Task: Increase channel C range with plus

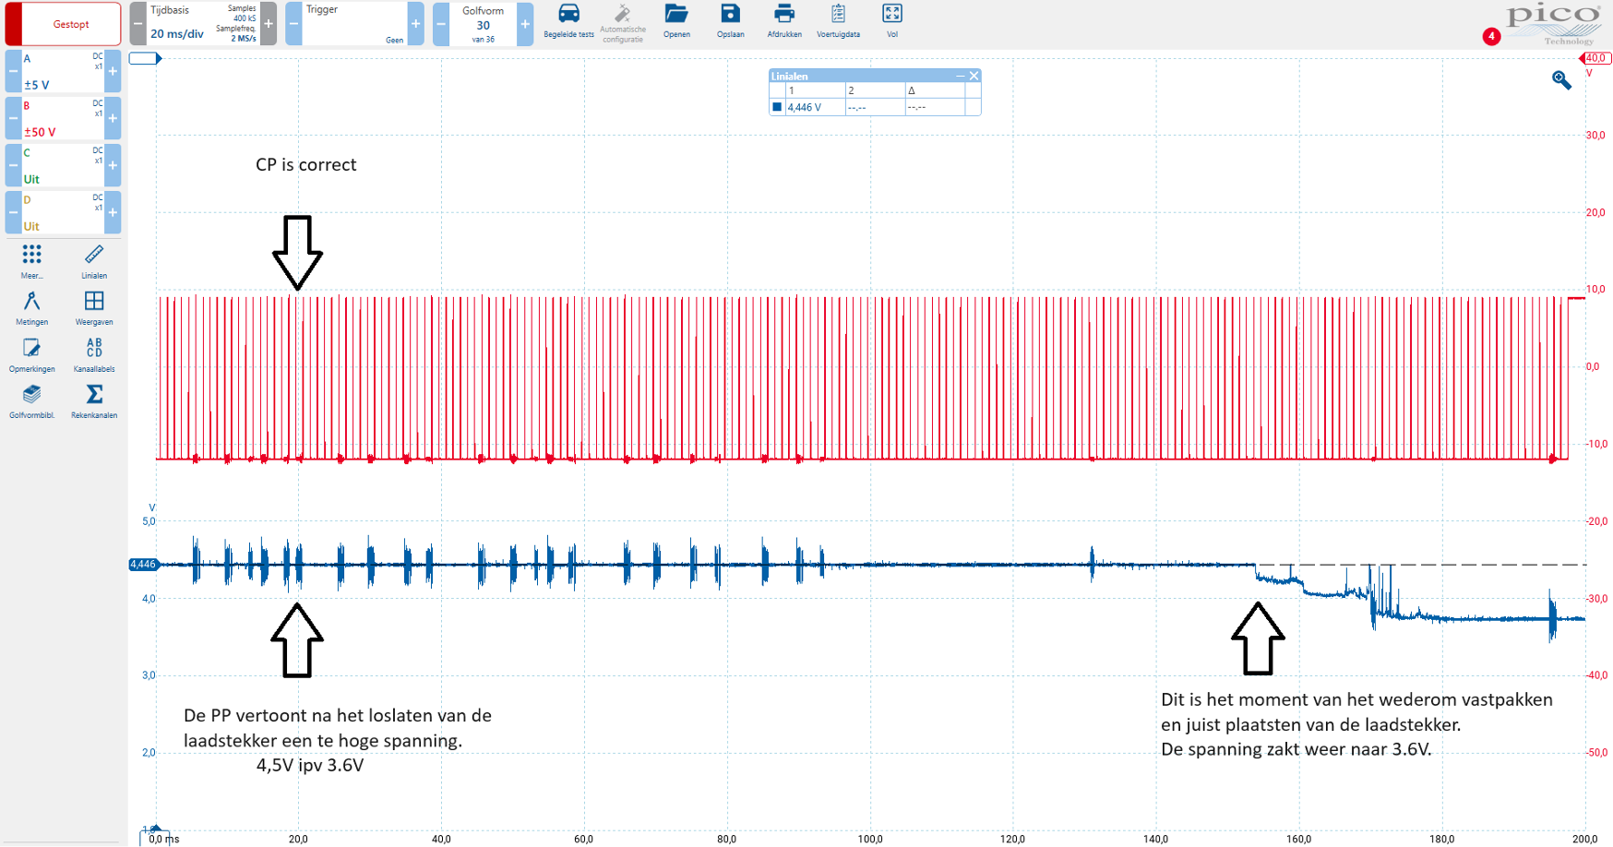Action: click(113, 165)
